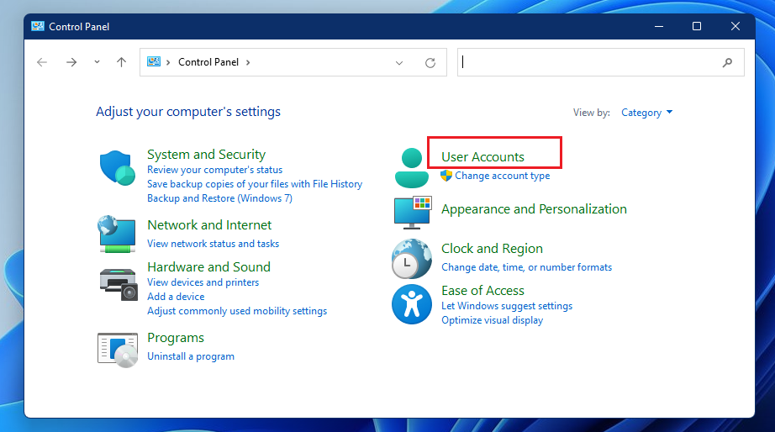The width and height of the screenshot is (775, 432).
Task: Open Backup and Restore (Windows 7)
Action: point(219,198)
